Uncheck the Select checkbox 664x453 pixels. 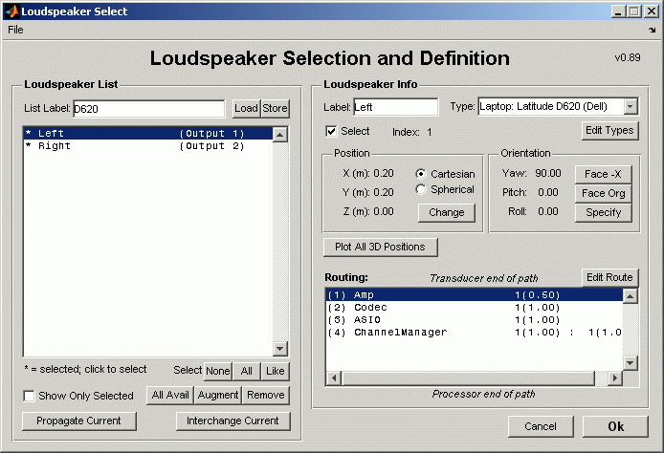click(x=331, y=131)
